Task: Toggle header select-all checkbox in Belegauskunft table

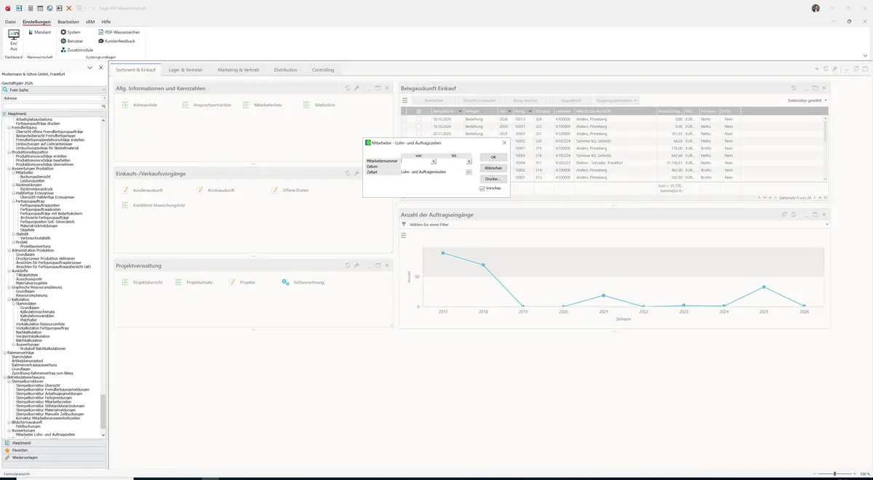Action: (x=418, y=111)
